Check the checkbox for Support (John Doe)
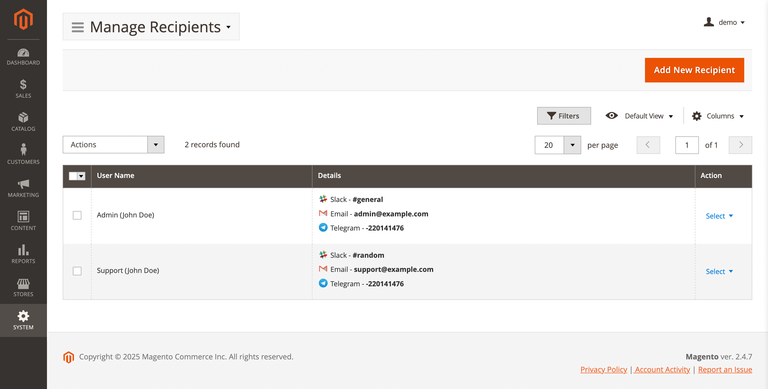The width and height of the screenshot is (768, 389). 77,271
